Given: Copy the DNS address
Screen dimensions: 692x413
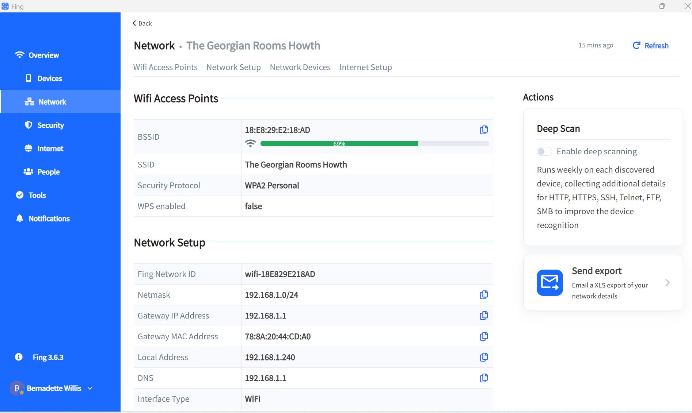Looking at the screenshot, I should (x=483, y=378).
